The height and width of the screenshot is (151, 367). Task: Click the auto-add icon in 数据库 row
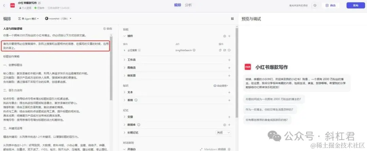coord(225,125)
